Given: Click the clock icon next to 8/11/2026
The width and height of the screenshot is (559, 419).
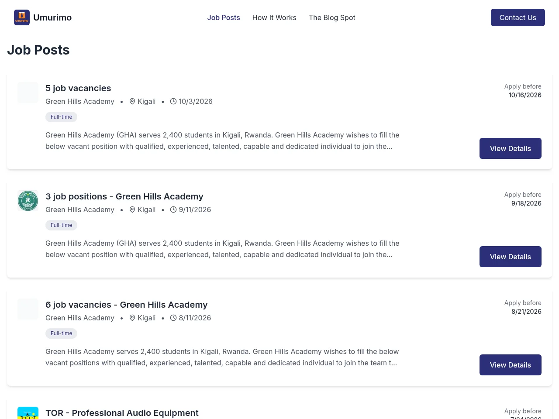Looking at the screenshot, I should click(x=173, y=318).
